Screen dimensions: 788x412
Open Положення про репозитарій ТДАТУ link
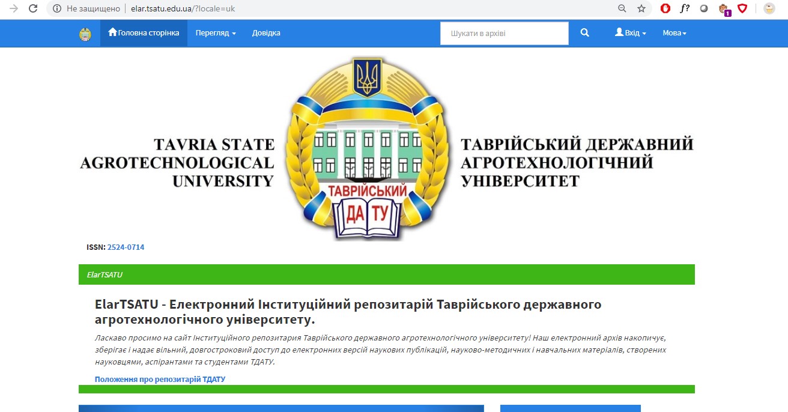[160, 379]
